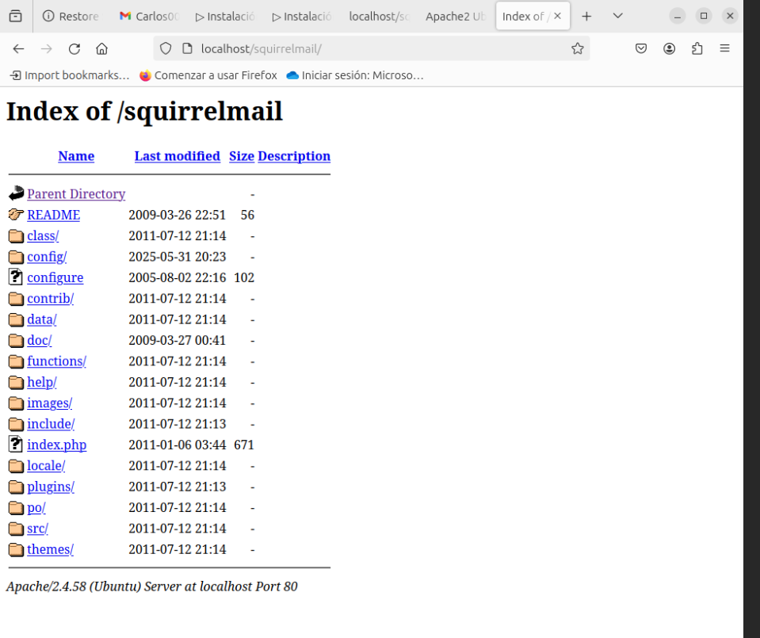Open the index.php file
760x638 pixels.
click(57, 445)
